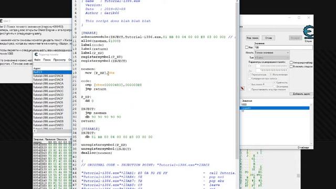
Task: Open the Точное значение scan type dropdown
Action: point(272,52)
